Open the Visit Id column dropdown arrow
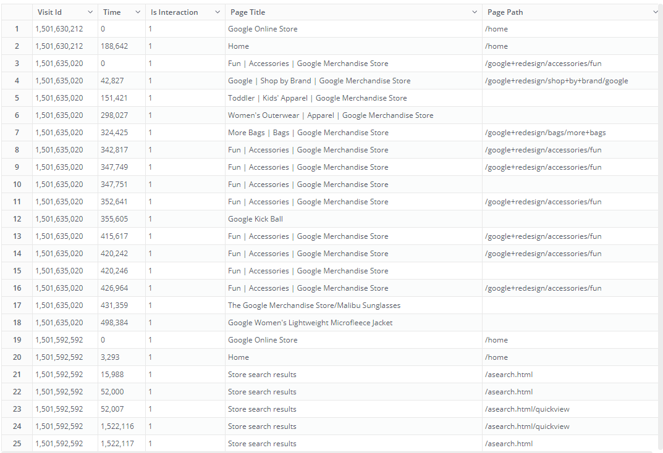The image size is (663, 453). point(90,12)
